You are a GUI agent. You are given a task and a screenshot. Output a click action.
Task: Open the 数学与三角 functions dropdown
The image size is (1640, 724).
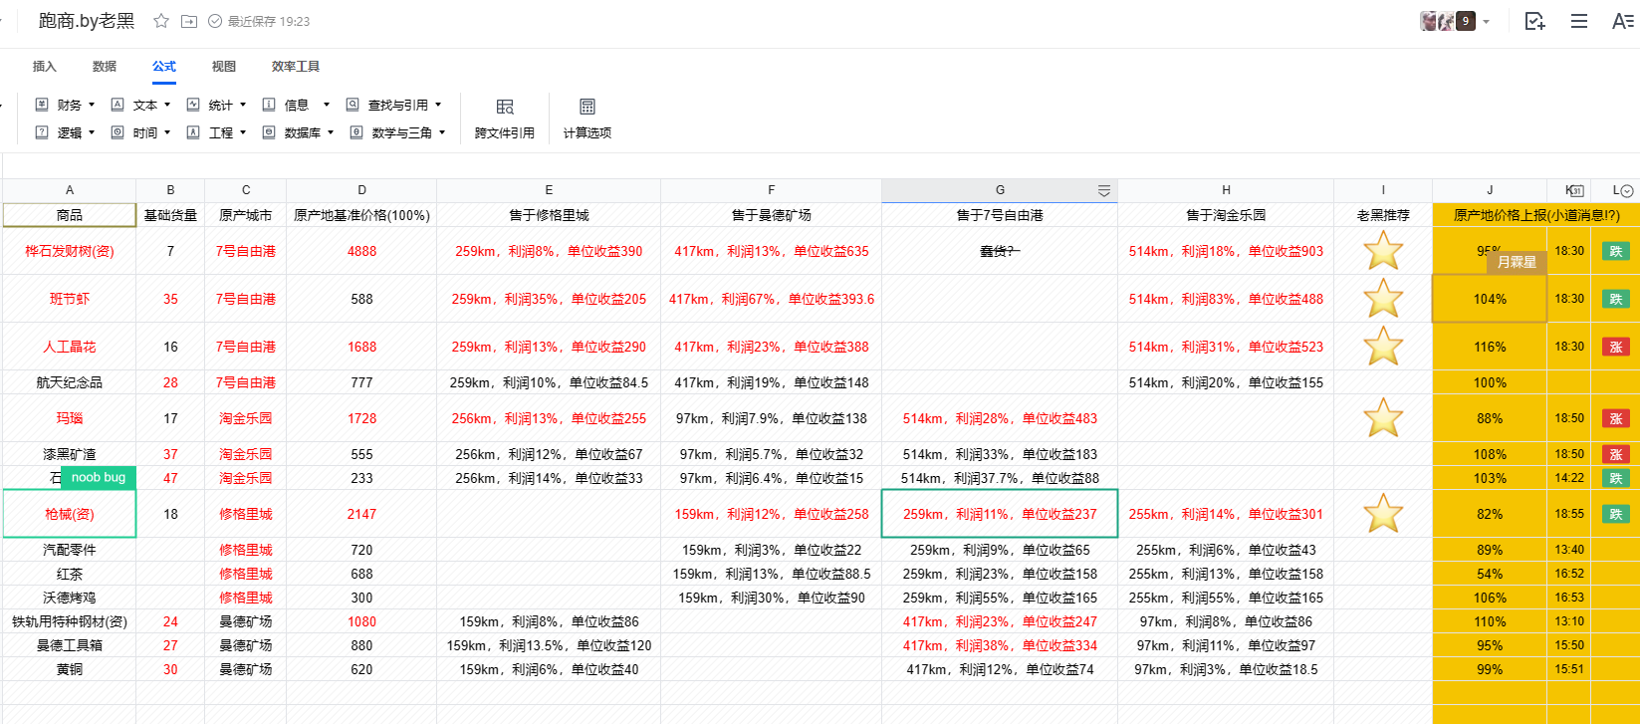click(x=397, y=132)
